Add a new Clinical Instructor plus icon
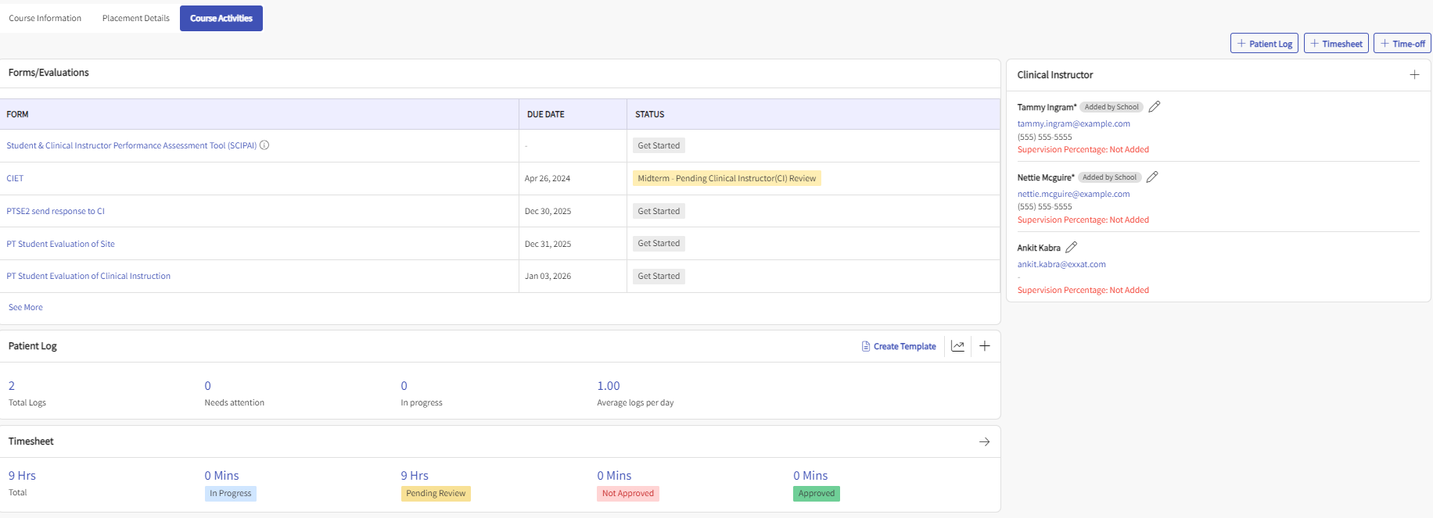Viewport: 1433px width, 518px height. pyautogui.click(x=1414, y=75)
